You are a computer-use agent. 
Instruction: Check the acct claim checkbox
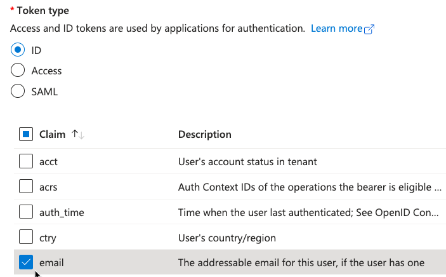point(26,161)
